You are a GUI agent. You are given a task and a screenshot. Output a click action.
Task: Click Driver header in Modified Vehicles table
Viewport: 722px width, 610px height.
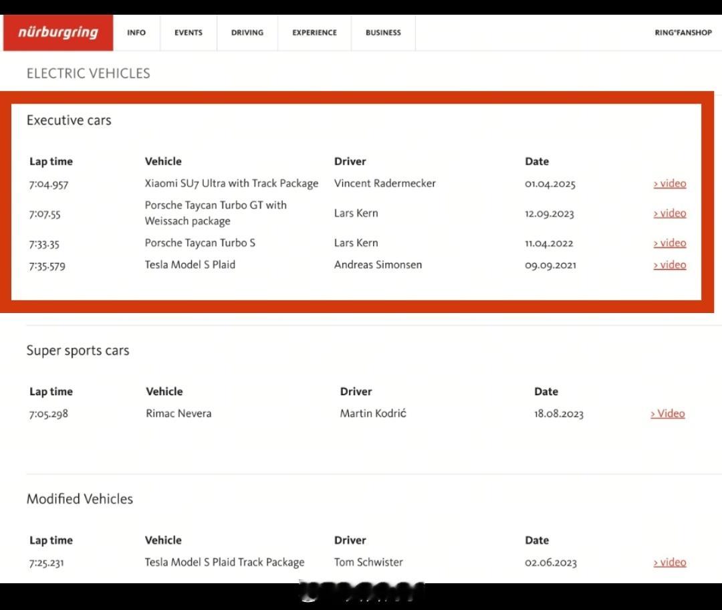[350, 540]
